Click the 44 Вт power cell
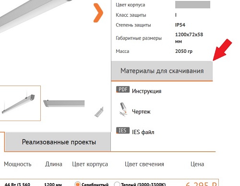This screenshot has width=240, height=186. (17, 184)
